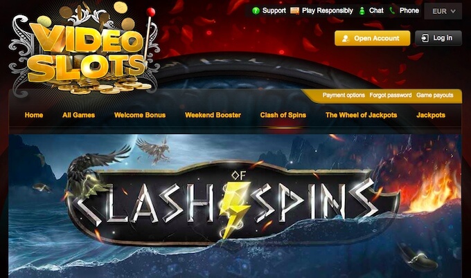Go to the Home menu item
Viewport: 471px width, 278px height.
coord(34,115)
